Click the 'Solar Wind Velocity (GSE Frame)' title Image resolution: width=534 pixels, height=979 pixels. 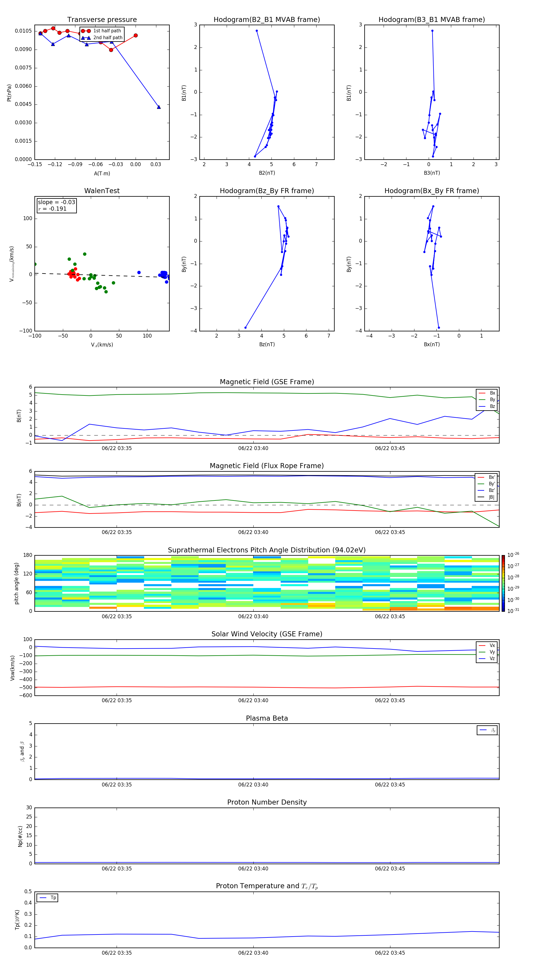267,634
